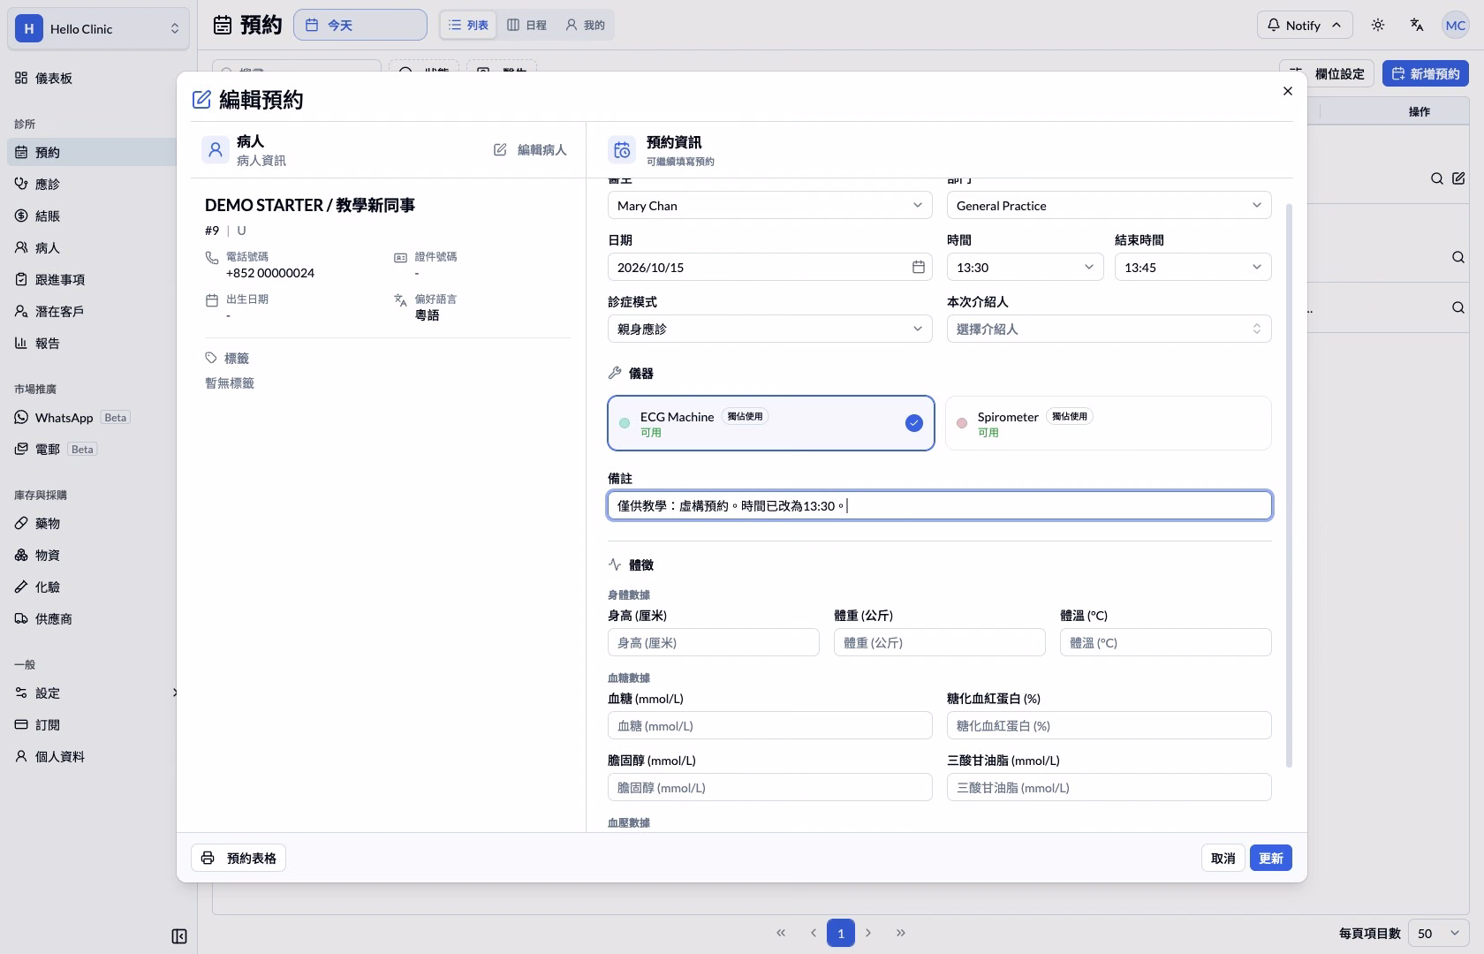Click the search icon in first appointment row
Screen dimensions: 1484x954
pyautogui.click(x=1437, y=178)
